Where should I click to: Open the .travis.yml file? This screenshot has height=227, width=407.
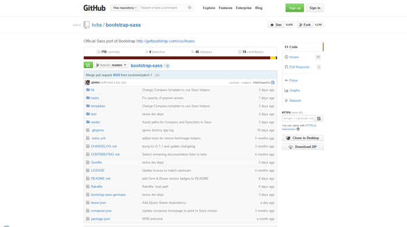(x=98, y=138)
